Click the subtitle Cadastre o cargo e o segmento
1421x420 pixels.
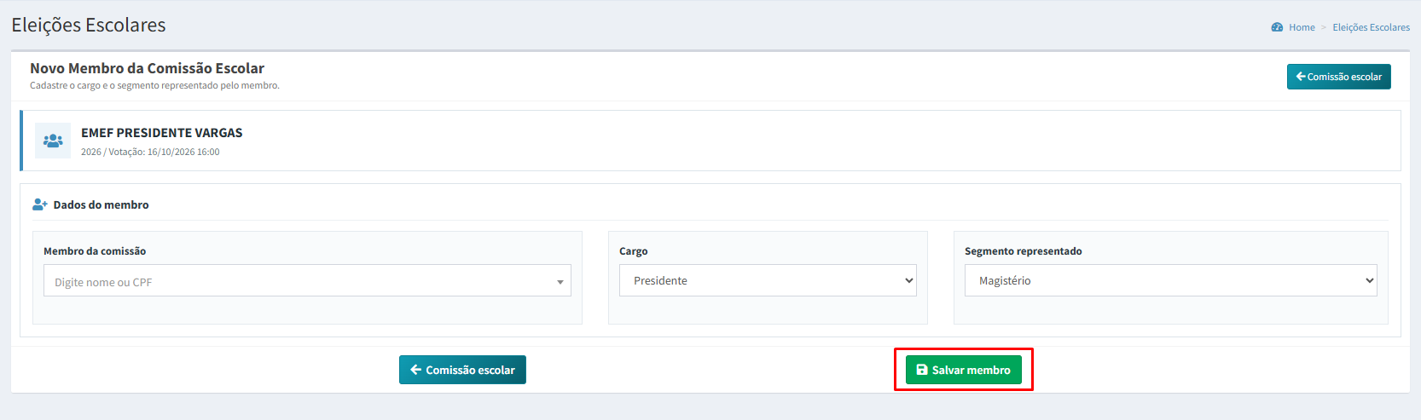(x=154, y=85)
